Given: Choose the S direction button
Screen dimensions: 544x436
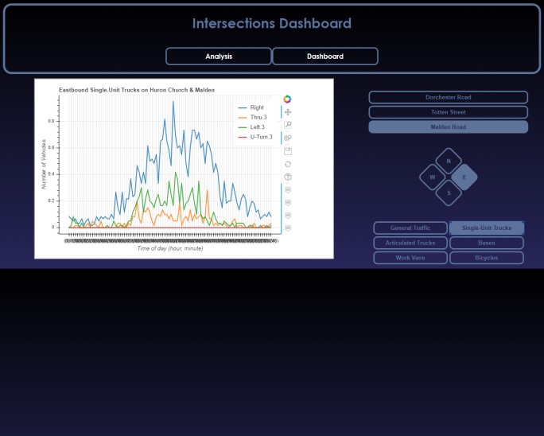Looking at the screenshot, I should (x=449, y=193).
